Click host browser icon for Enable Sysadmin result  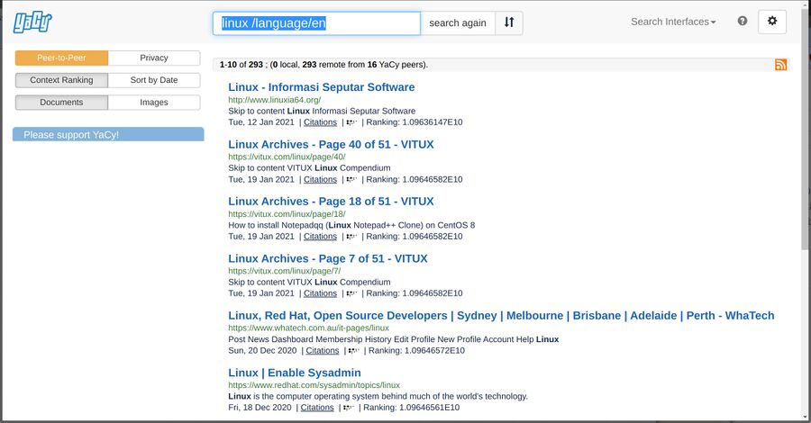pyautogui.click(x=349, y=408)
